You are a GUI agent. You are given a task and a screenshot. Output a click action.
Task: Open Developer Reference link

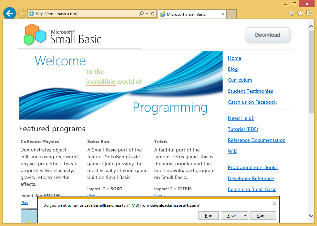[251, 178]
